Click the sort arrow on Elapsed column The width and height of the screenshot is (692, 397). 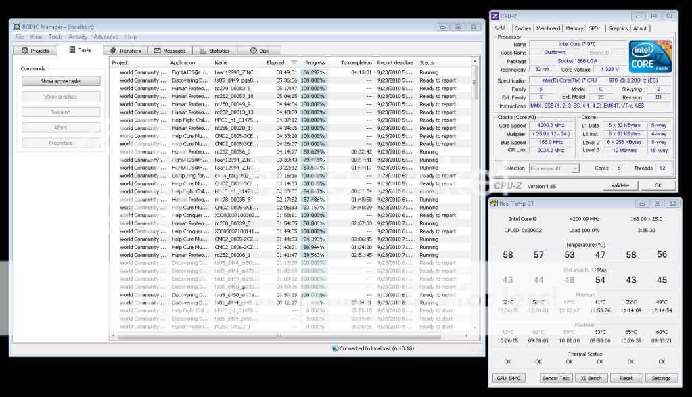click(x=294, y=63)
